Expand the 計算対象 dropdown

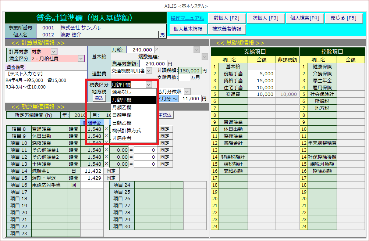pyautogui.click(x=54, y=52)
